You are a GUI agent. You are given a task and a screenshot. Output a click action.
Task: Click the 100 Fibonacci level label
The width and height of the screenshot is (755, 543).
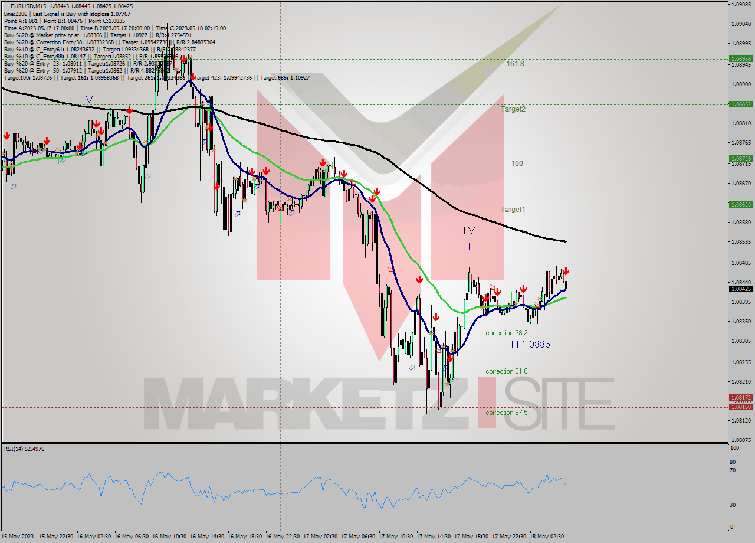click(517, 163)
